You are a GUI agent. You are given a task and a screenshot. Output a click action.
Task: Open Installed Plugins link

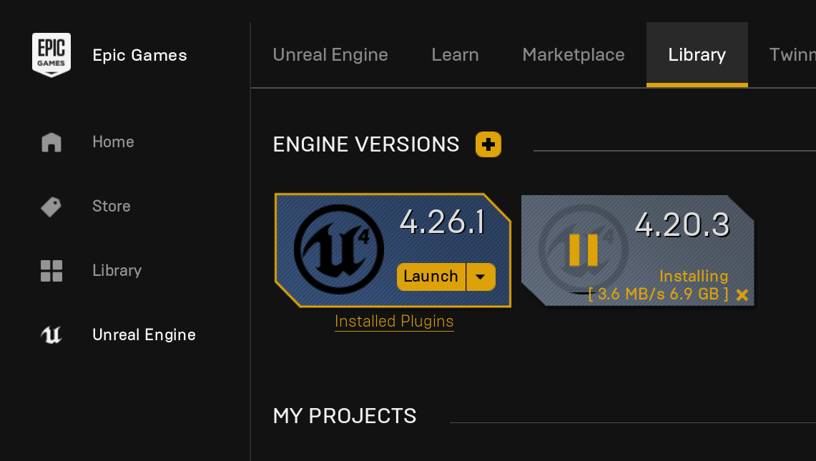point(394,321)
